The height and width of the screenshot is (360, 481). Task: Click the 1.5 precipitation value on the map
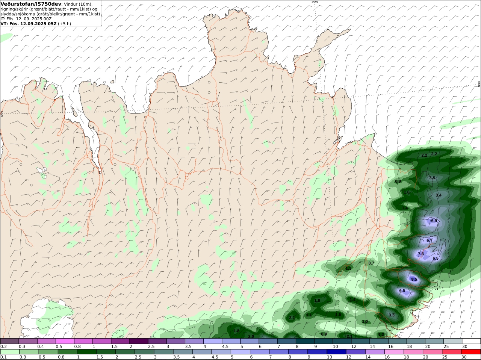(x=338, y=315)
